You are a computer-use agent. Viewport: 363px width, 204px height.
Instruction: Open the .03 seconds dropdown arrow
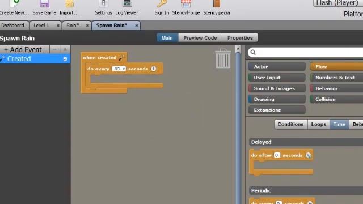[124, 69]
